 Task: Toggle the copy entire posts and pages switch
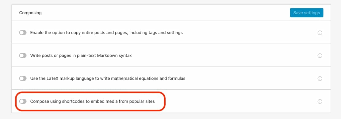[x=23, y=33]
